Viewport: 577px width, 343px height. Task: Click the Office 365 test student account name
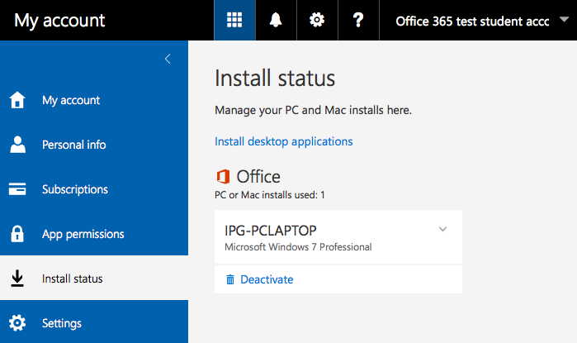(x=472, y=21)
